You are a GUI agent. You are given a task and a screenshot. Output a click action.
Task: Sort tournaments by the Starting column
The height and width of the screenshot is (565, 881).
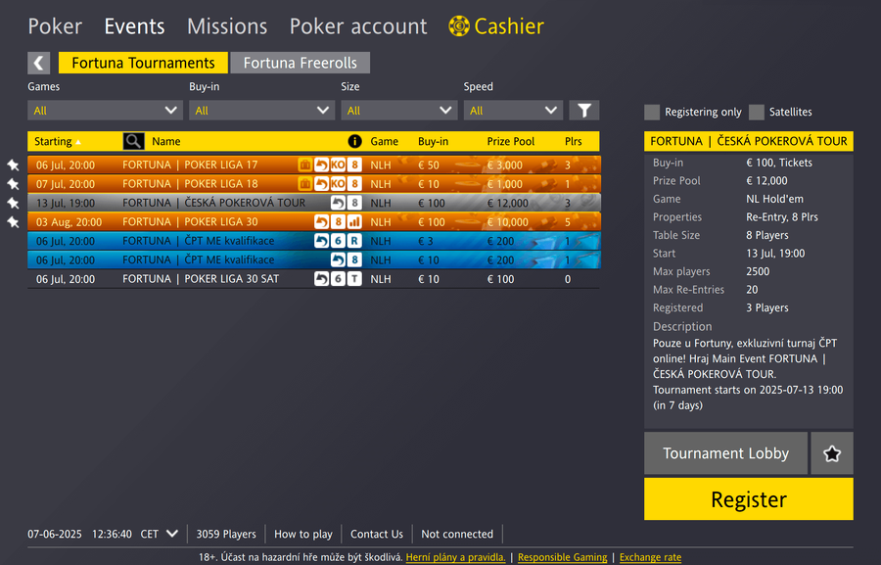(58, 141)
